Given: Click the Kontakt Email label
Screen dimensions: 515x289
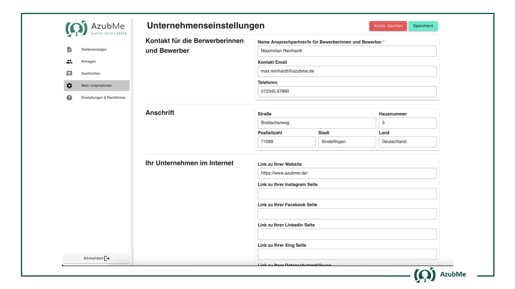Looking at the screenshot, I should click(272, 62).
